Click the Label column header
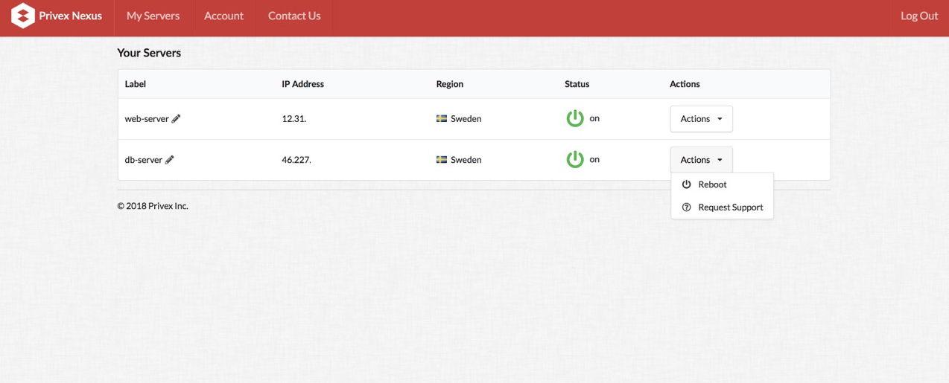The image size is (949, 383). click(x=136, y=84)
